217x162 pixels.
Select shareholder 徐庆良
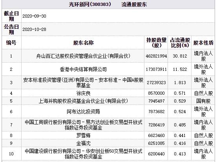point(83,93)
